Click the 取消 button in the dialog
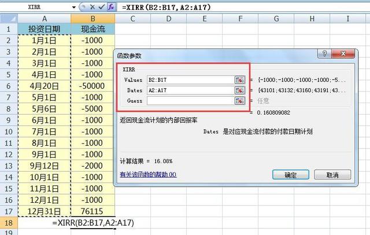 [332, 175]
